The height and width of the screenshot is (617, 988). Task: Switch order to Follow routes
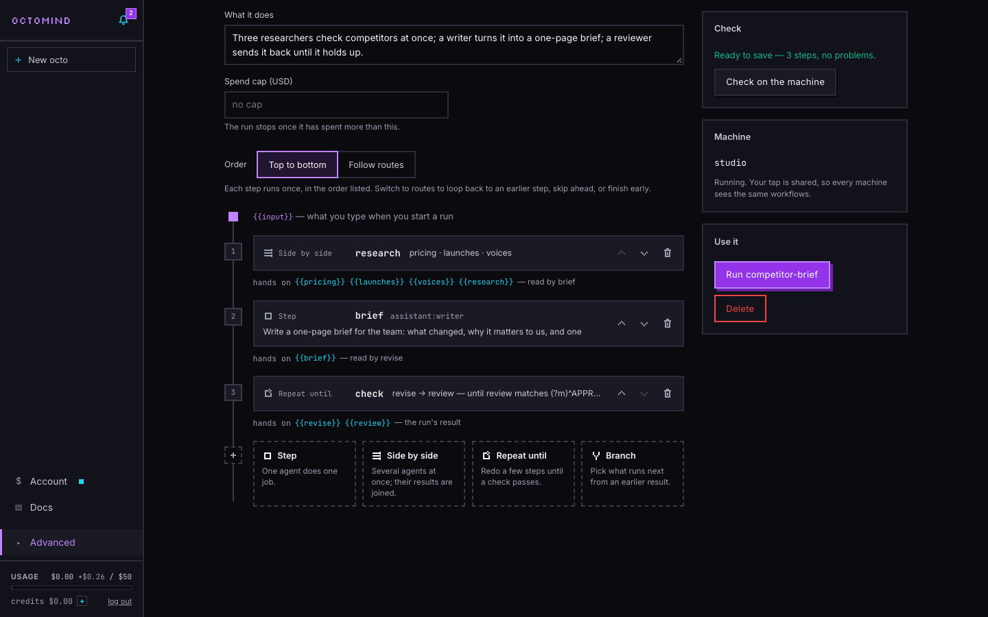coord(376,165)
